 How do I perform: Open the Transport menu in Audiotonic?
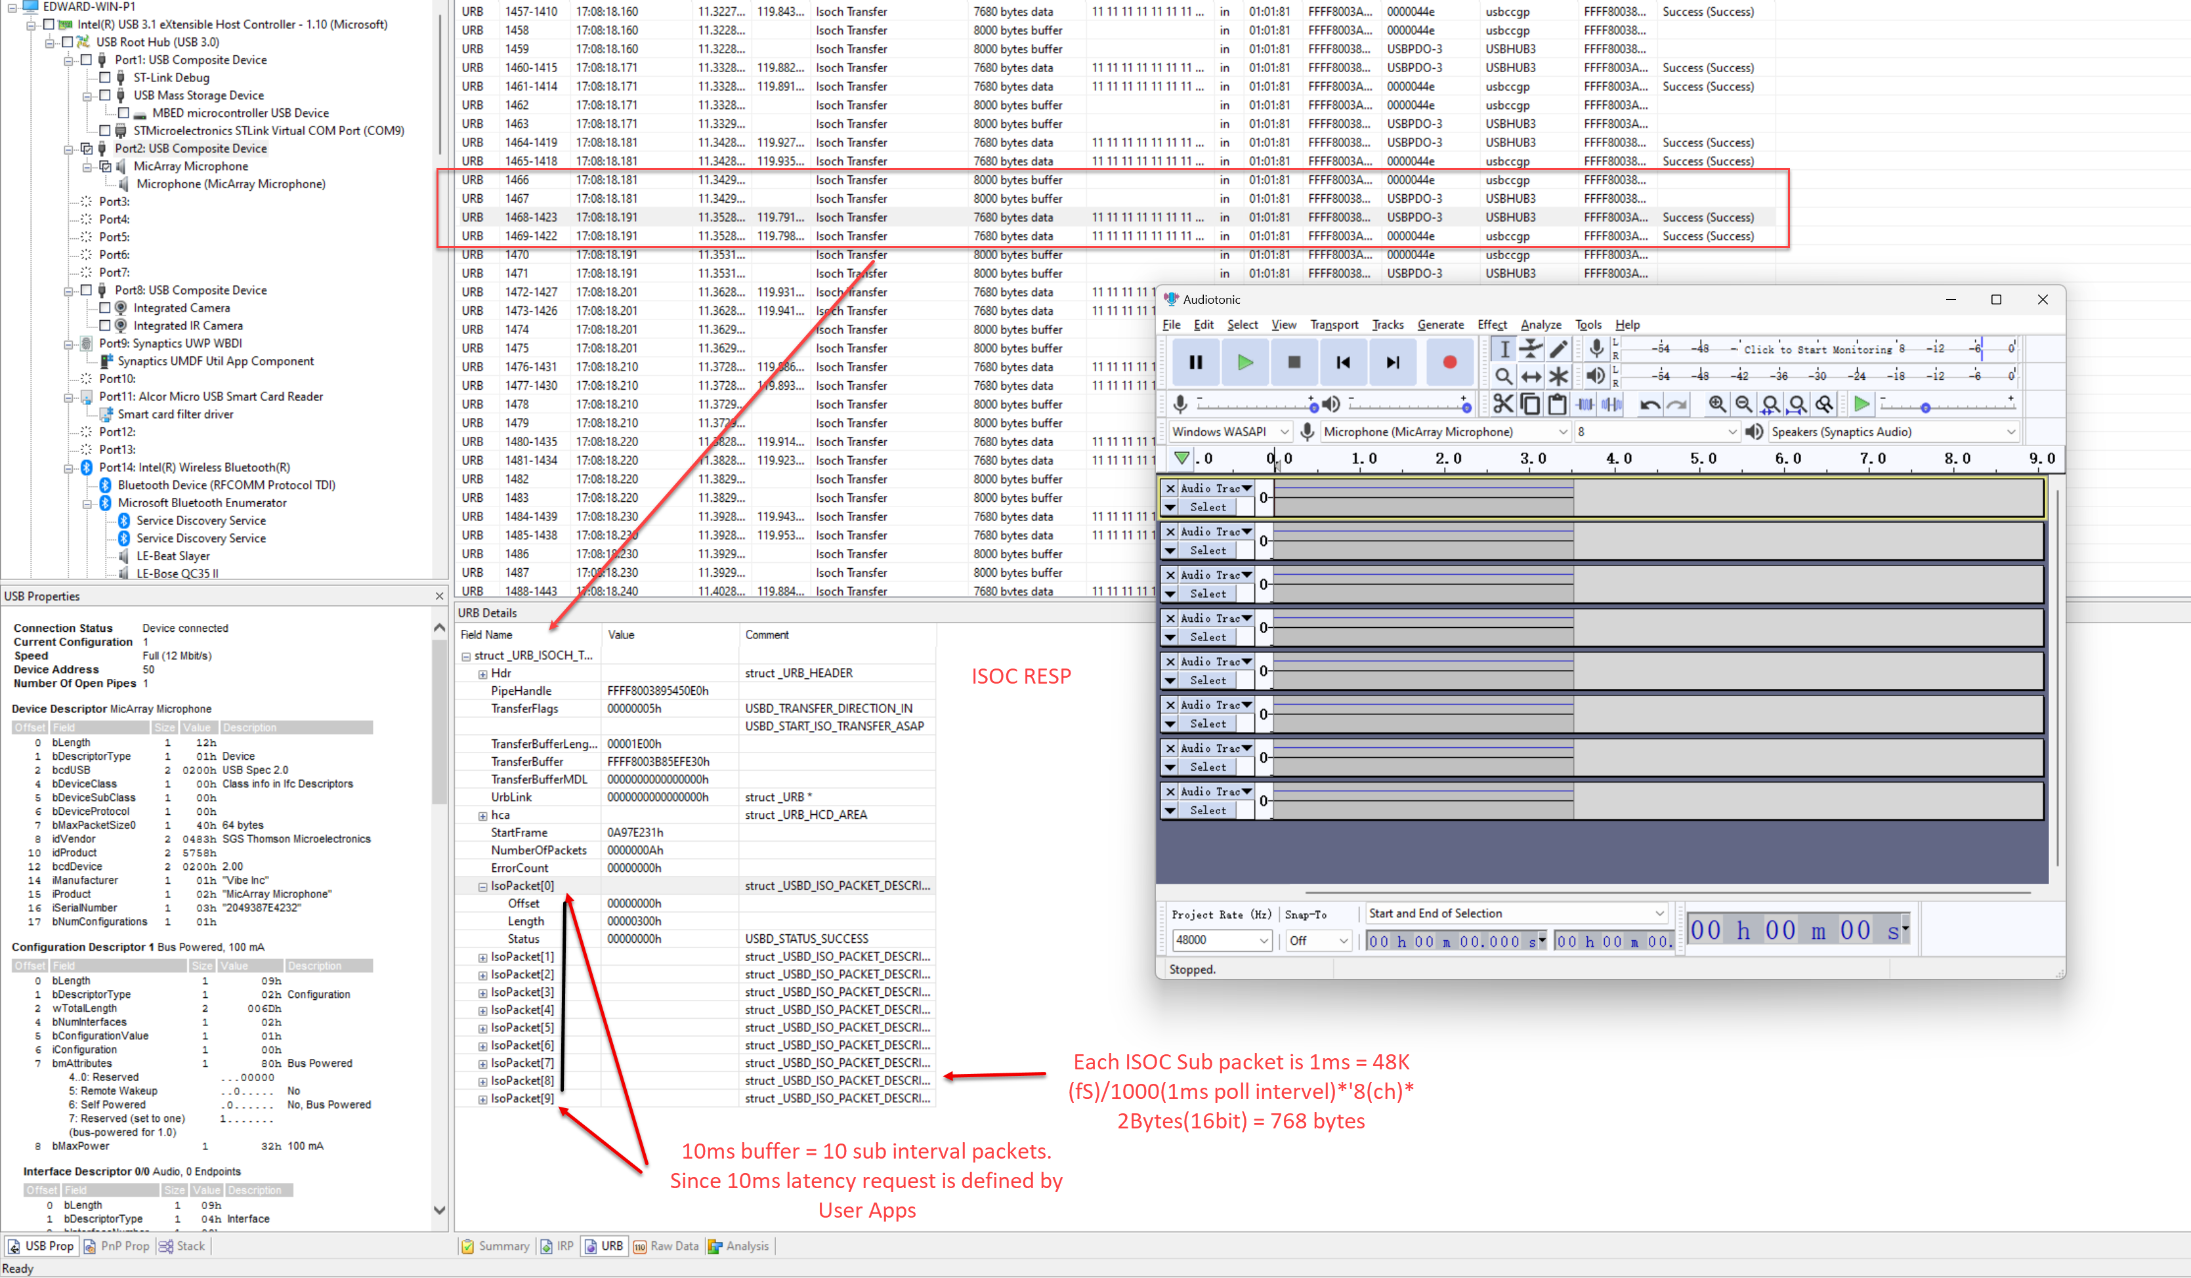tap(1334, 325)
